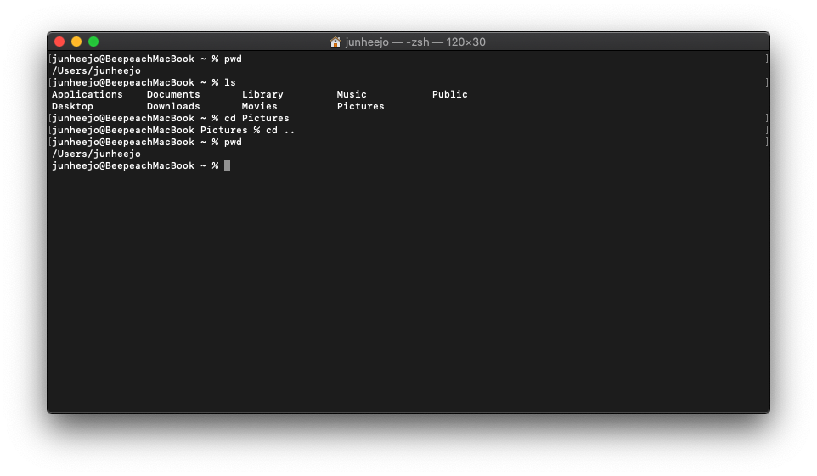Click the window title 'junheejo — -zsh — 120×30'
The width and height of the screenshot is (817, 476).
click(x=415, y=42)
